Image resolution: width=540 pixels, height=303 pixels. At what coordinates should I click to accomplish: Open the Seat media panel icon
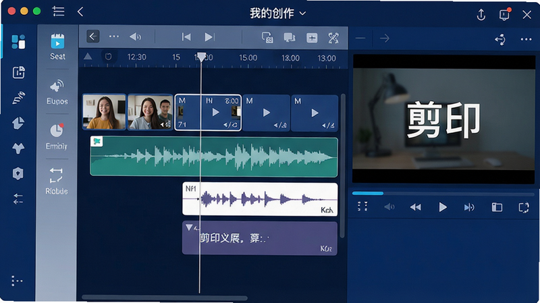pyautogui.click(x=57, y=41)
